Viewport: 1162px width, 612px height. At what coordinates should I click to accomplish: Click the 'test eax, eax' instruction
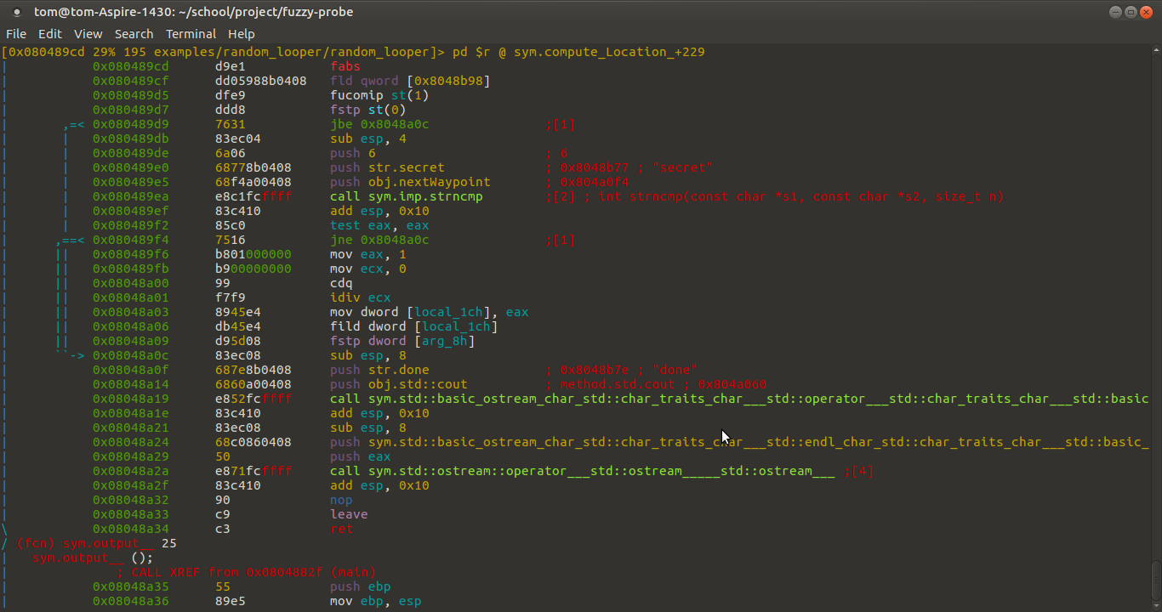coord(379,225)
